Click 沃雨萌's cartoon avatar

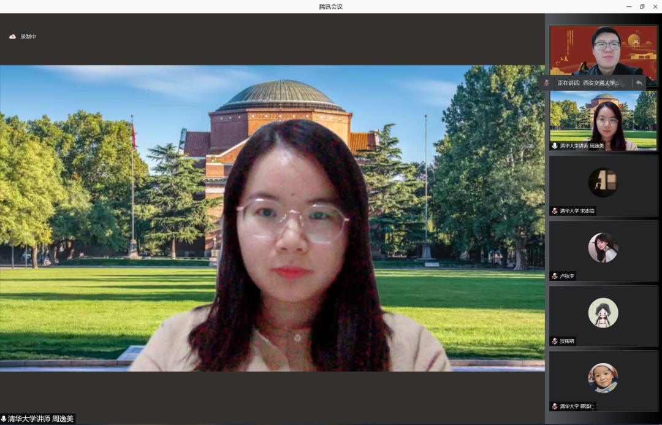pyautogui.click(x=603, y=313)
